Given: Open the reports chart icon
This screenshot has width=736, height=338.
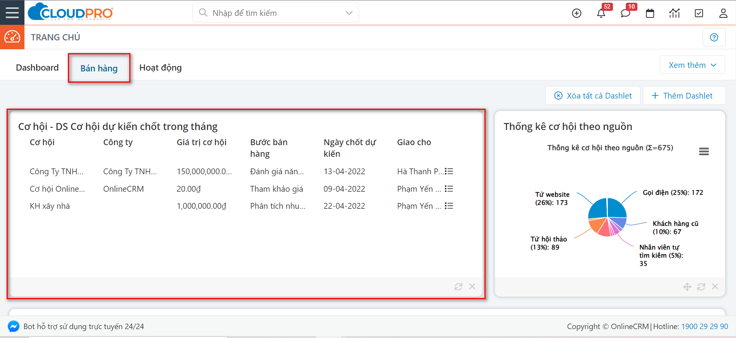Looking at the screenshot, I should [674, 13].
